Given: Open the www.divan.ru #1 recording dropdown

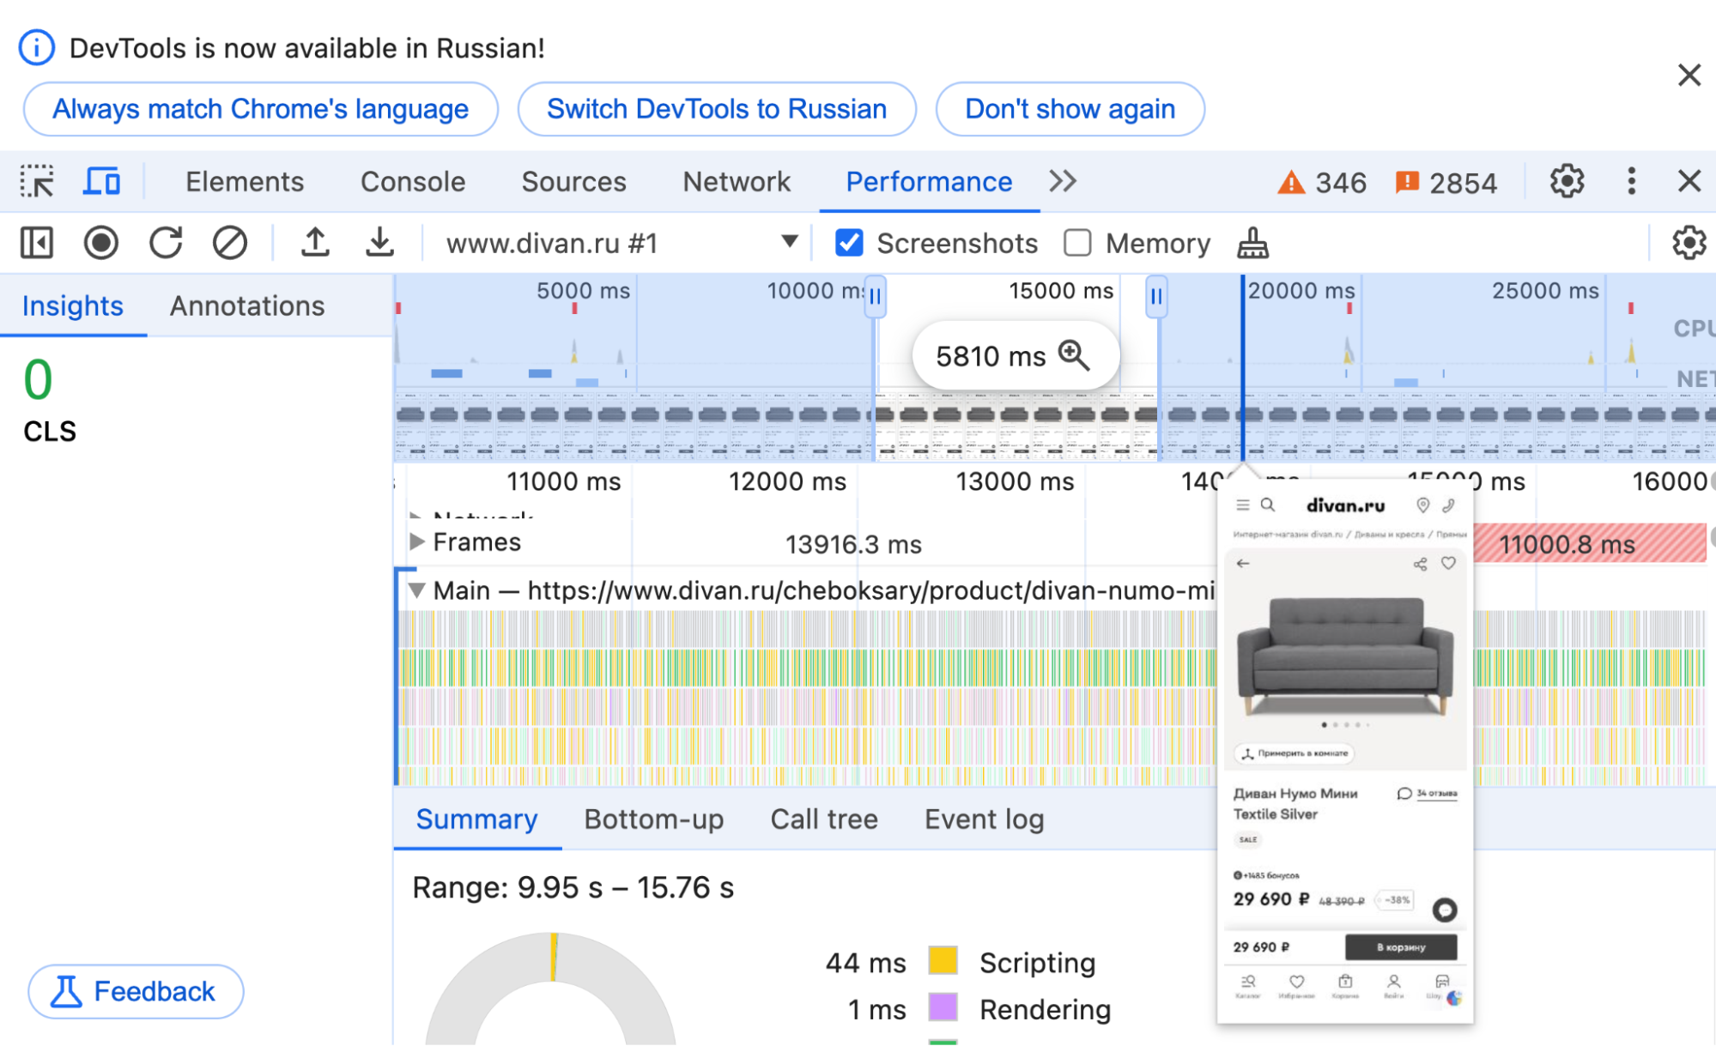Looking at the screenshot, I should [x=623, y=244].
